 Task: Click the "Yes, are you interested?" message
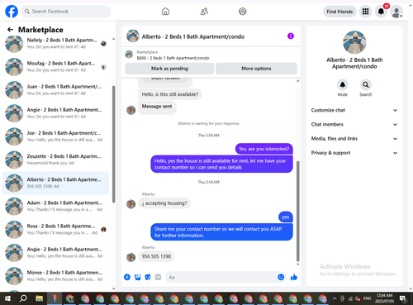[264, 149]
